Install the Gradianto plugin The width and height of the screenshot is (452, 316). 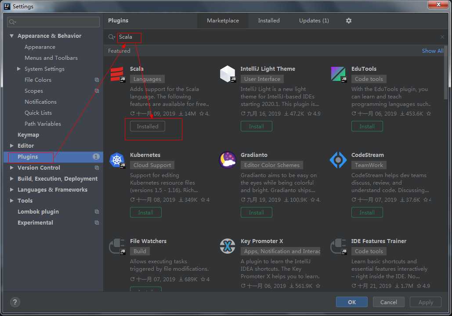click(256, 212)
